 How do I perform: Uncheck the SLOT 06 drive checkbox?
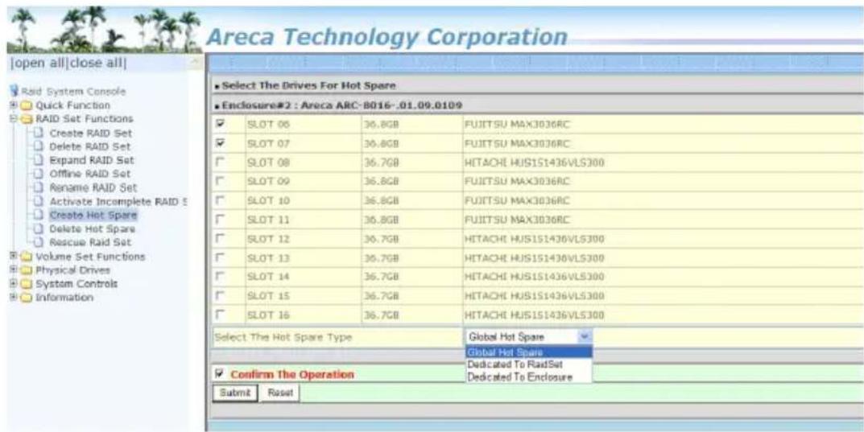[x=221, y=124]
